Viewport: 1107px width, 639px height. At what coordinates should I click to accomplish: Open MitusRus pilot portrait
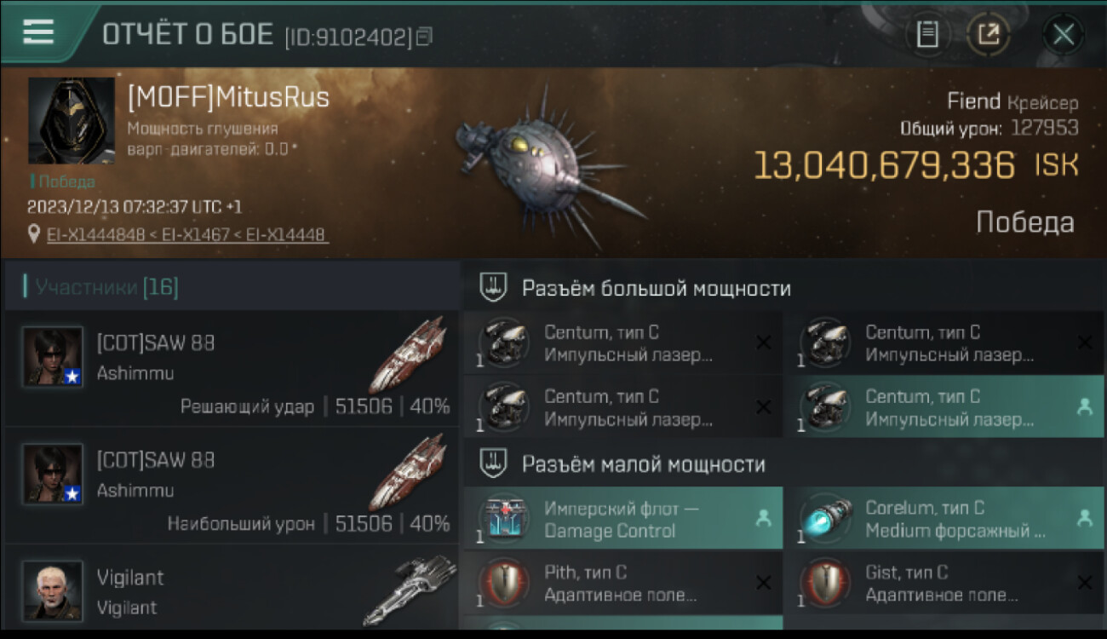pos(72,121)
